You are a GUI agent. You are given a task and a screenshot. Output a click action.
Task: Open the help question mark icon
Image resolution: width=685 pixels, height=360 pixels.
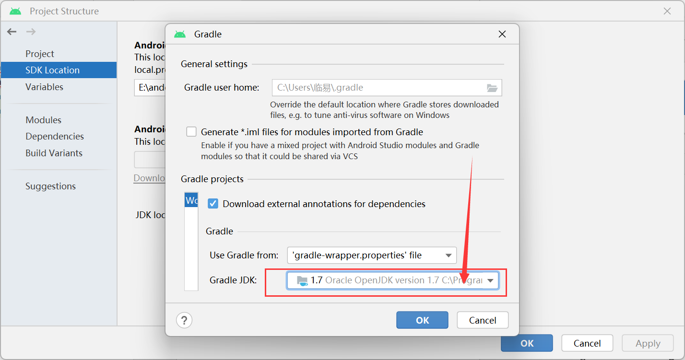click(184, 320)
